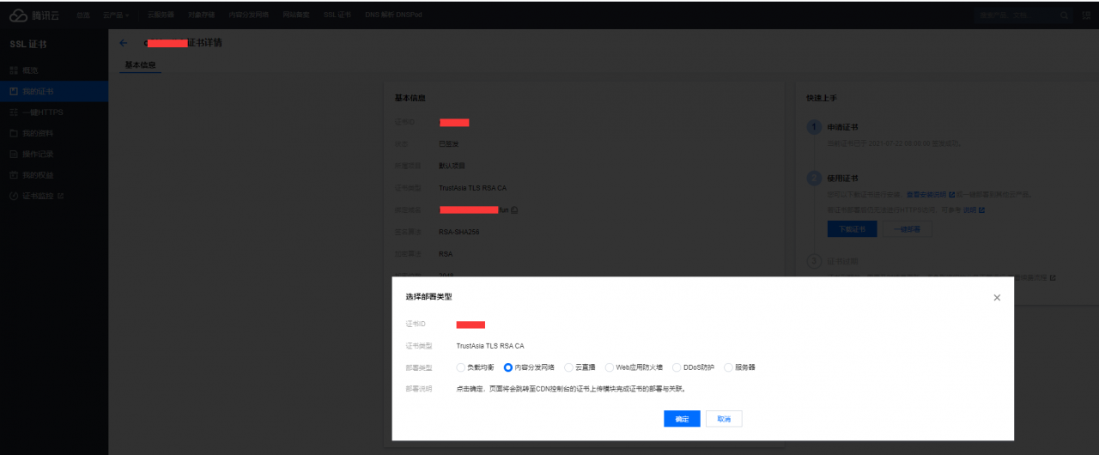This screenshot has width=1099, height=455.
Task: Click TrustAsia TLS RSA CA in the dialog
Action: point(490,346)
